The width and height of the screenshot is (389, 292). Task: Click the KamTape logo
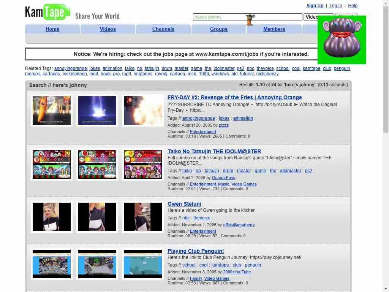47,12
